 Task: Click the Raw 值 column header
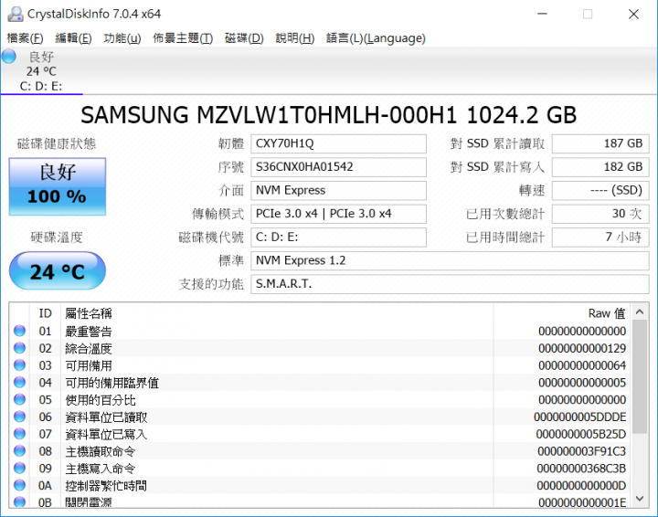tap(607, 313)
